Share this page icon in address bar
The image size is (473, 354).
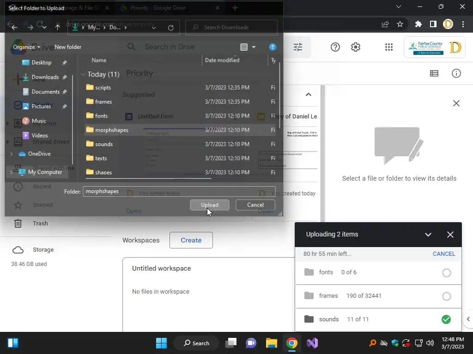385,24
